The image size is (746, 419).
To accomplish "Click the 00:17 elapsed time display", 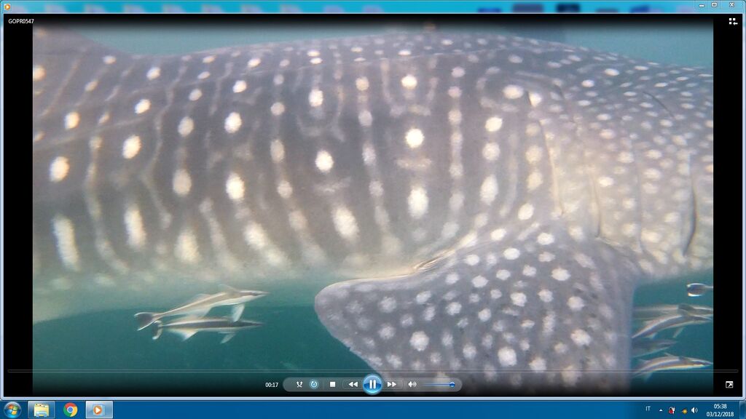I will [272, 385].
